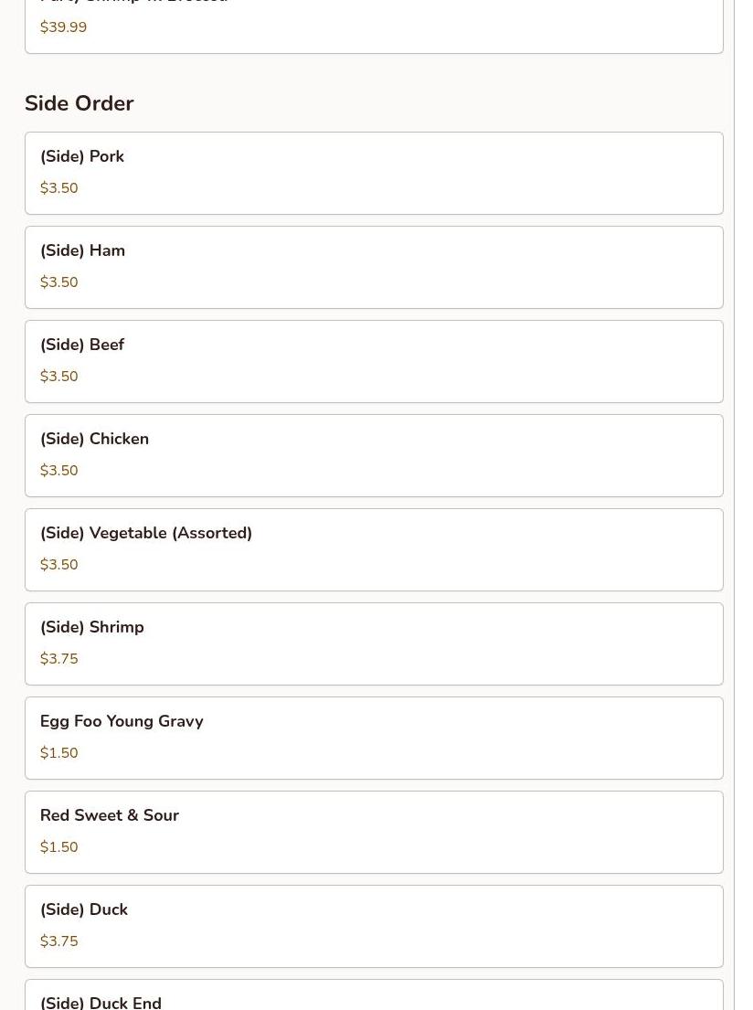
Task: Click the Side Order section heading
Action: coord(80,103)
